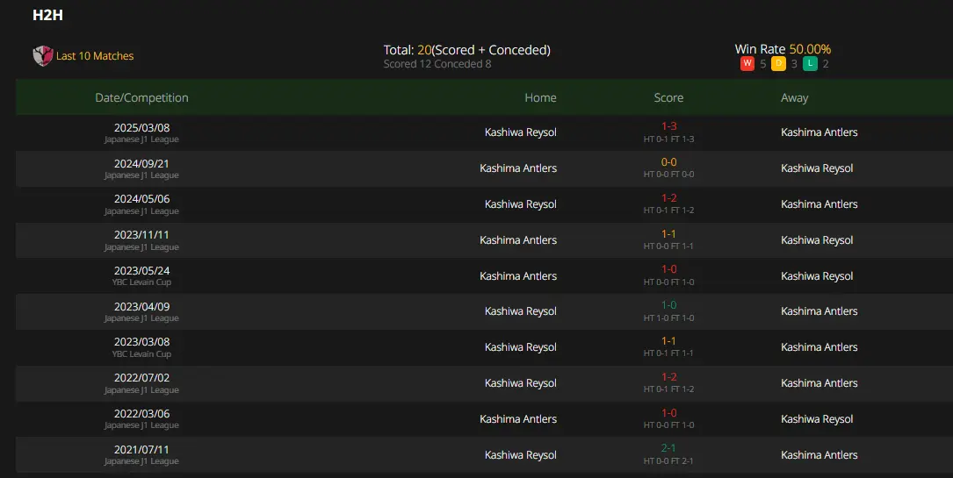Click Japanese J1 League label under 2025/03/08
953x478 pixels.
pos(141,139)
